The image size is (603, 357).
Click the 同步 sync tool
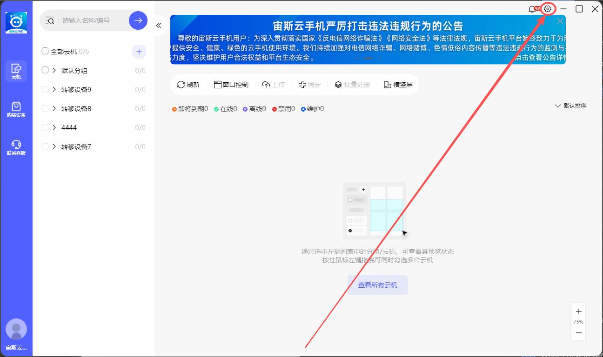click(x=310, y=85)
